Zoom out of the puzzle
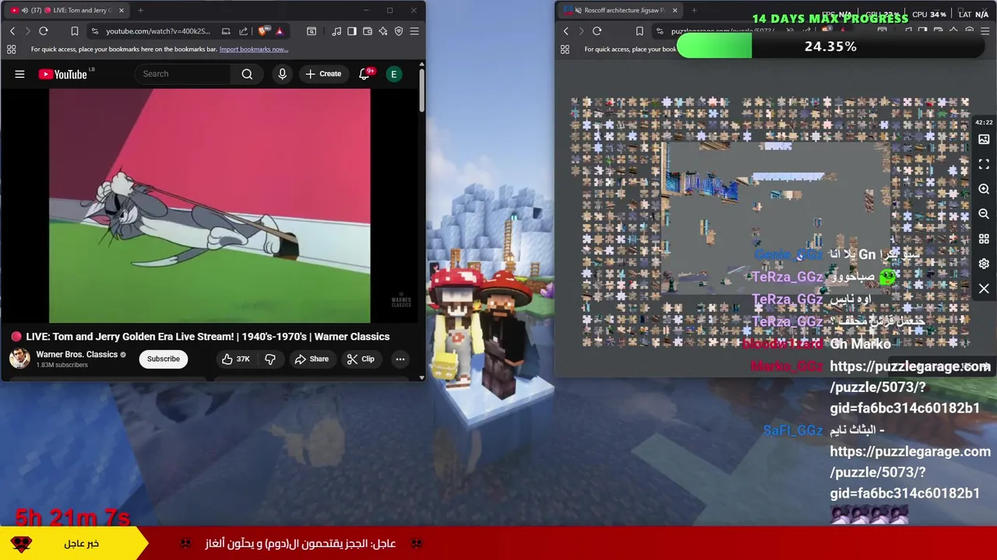 point(984,214)
